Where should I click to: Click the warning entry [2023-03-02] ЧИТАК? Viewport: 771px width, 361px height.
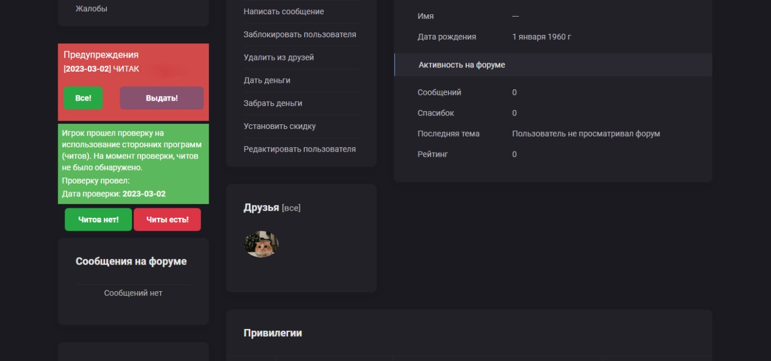(x=101, y=69)
